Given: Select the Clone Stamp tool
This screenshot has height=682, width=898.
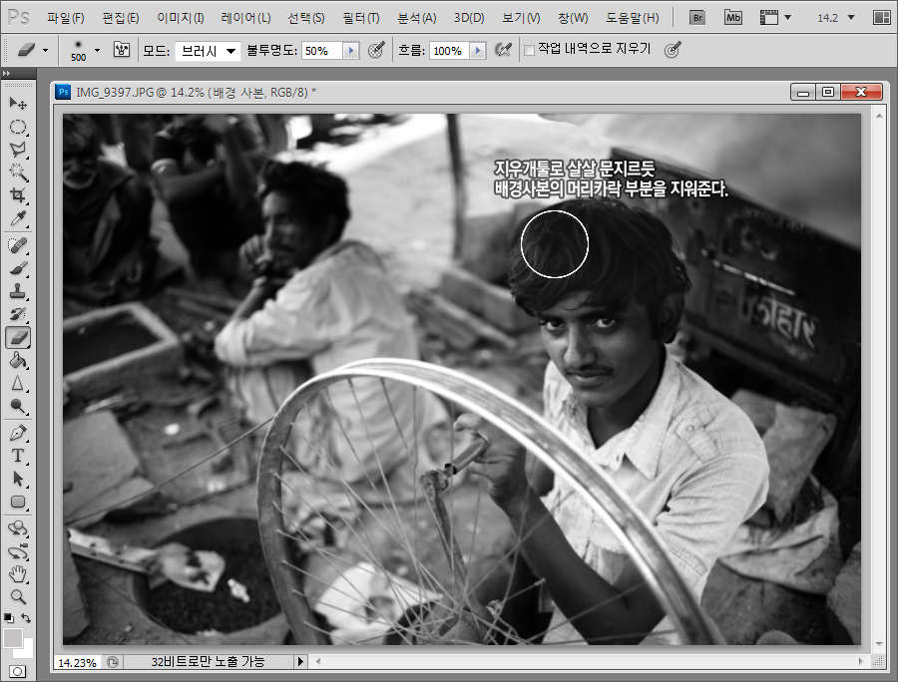Looking at the screenshot, I should pyautogui.click(x=18, y=291).
